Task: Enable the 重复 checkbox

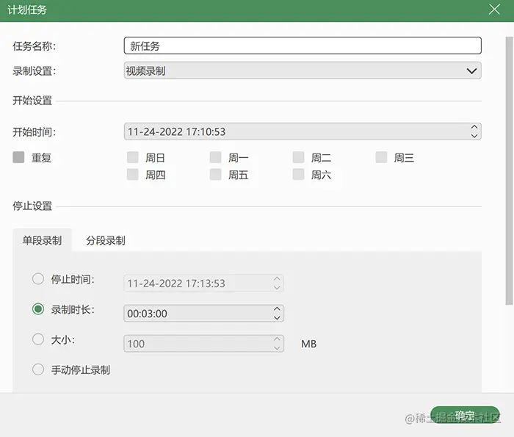Action: coord(18,157)
